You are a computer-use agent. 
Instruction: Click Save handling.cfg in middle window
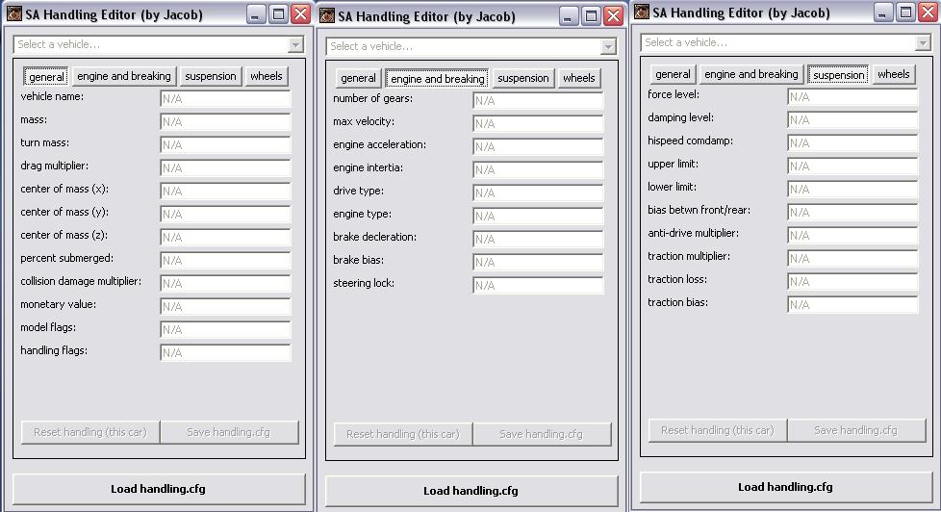click(x=542, y=434)
